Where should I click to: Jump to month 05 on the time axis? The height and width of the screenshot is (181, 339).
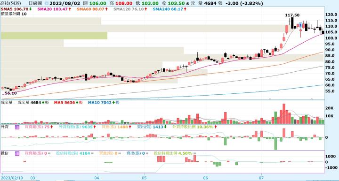(144, 178)
